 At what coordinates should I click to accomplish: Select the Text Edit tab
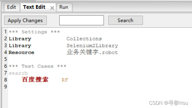[34, 7]
